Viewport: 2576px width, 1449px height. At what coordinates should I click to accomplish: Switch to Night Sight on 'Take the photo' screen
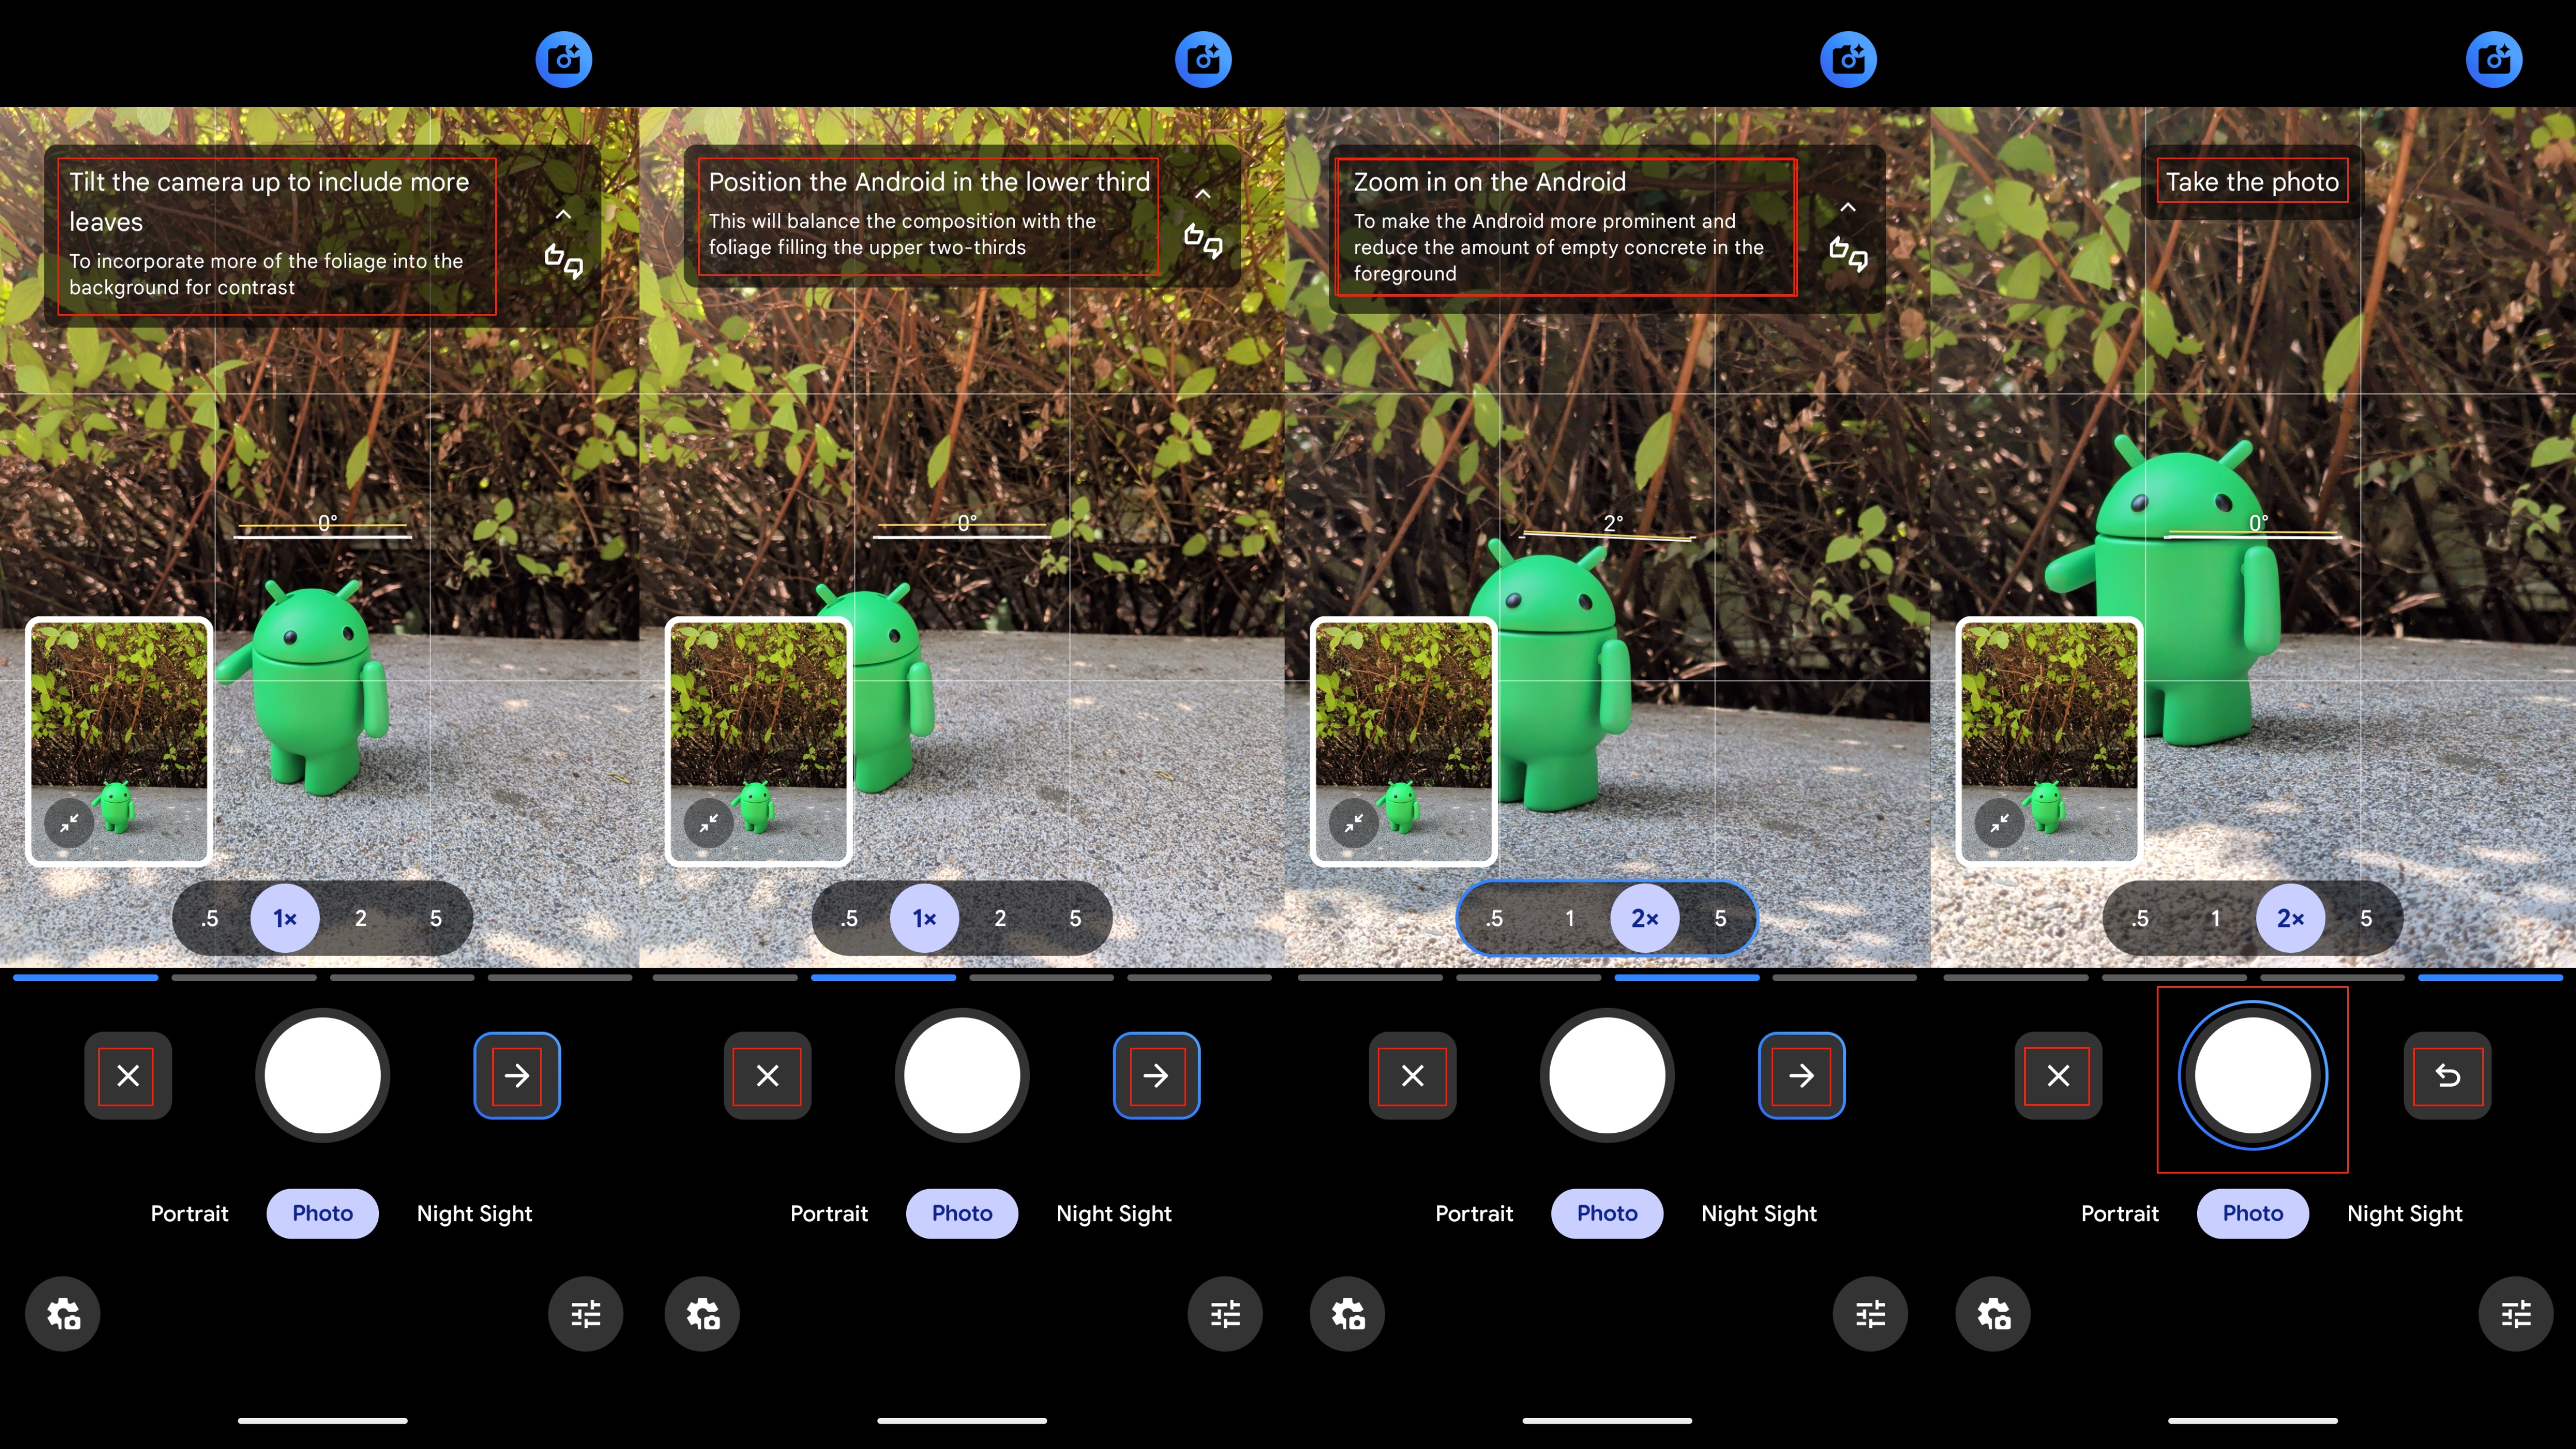(2404, 1213)
